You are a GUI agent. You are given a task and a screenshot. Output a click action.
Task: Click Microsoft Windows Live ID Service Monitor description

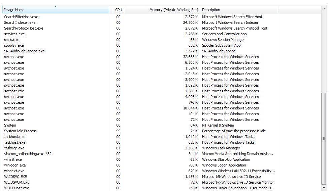(238, 182)
